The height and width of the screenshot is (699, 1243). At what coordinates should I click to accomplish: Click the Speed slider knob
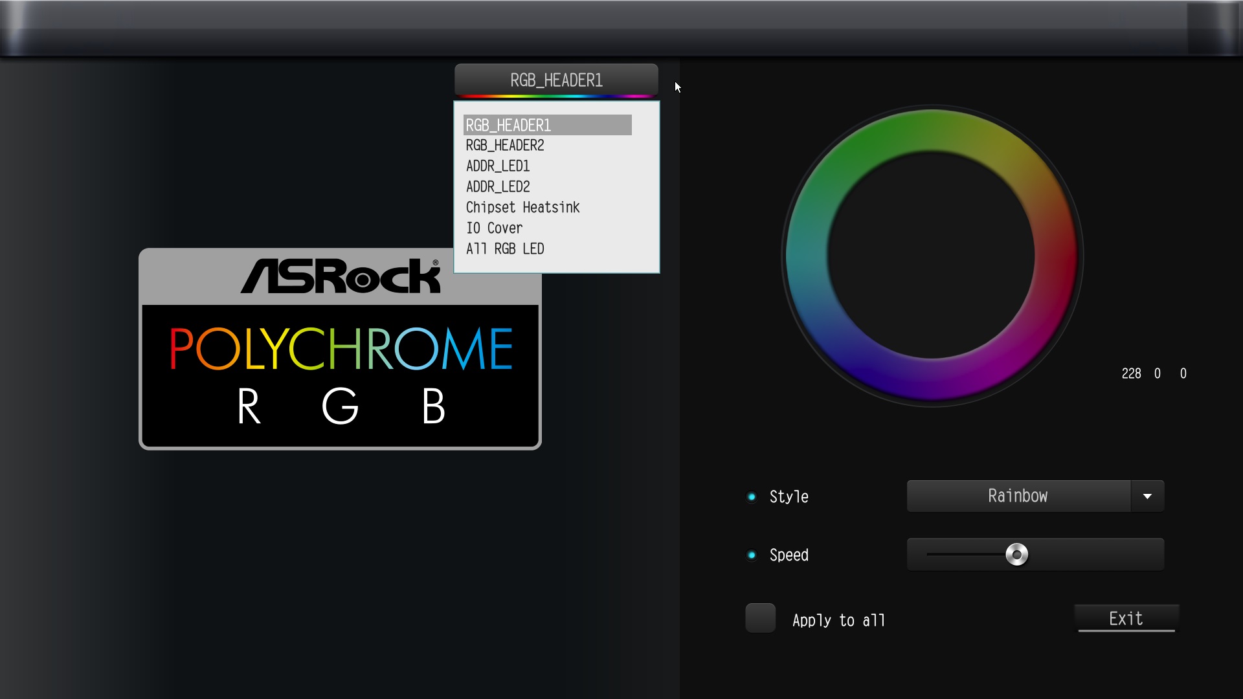(1016, 555)
